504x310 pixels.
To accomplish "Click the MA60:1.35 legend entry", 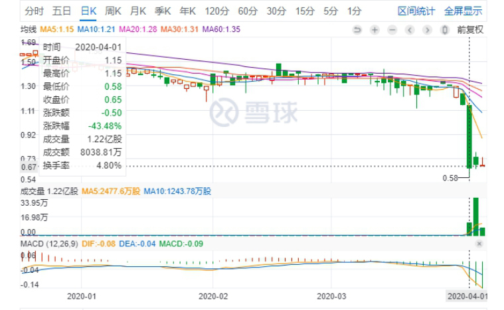I will [x=221, y=30].
